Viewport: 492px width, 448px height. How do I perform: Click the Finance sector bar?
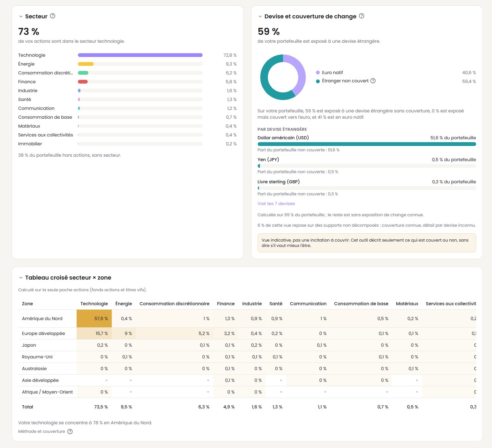140,82
